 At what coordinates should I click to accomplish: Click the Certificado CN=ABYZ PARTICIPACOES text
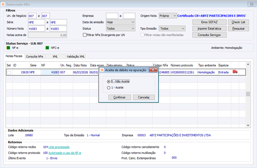click(211, 16)
